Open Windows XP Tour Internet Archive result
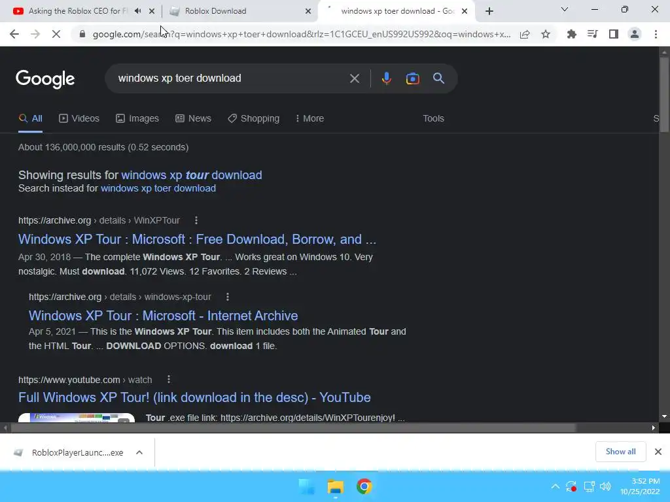Screen dimensions: 670x502 pyautogui.click(x=163, y=316)
